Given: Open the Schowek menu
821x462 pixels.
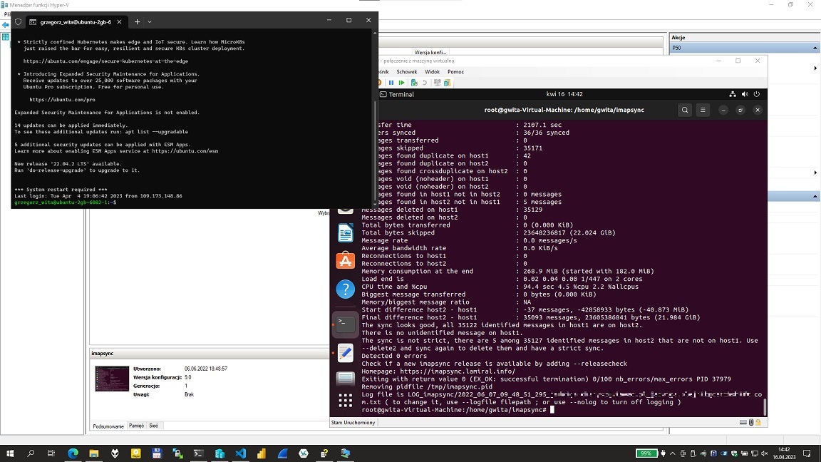Looking at the screenshot, I should (x=407, y=72).
